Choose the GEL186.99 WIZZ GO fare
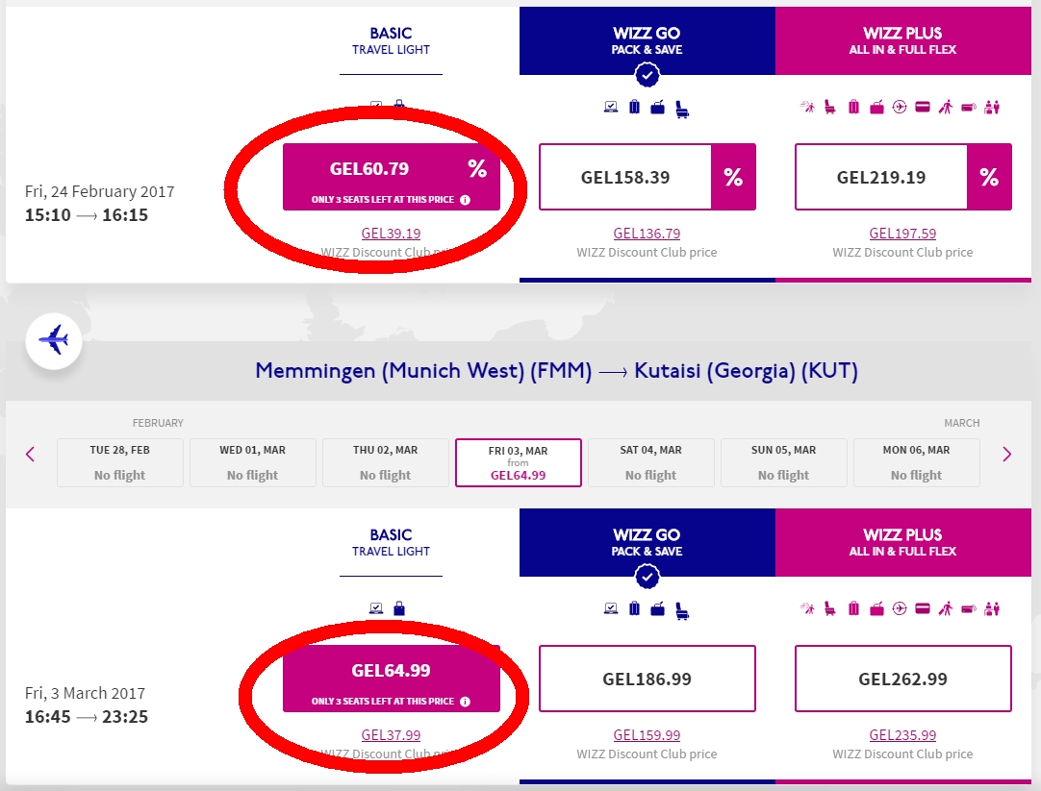Image resolution: width=1041 pixels, height=791 pixels. click(647, 679)
